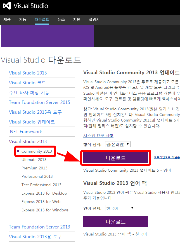The height and width of the screenshot is (245, 180).
Task: Click 'Visual Studio Community 2013 업데이트 5 - 영어' caption
Action: 127,170
